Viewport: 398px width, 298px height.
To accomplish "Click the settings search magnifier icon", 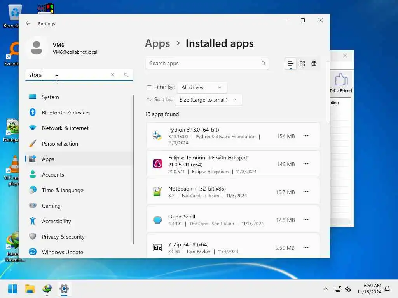I will tap(126, 75).
